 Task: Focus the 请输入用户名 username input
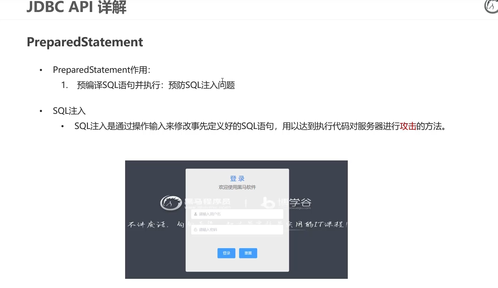click(237, 214)
